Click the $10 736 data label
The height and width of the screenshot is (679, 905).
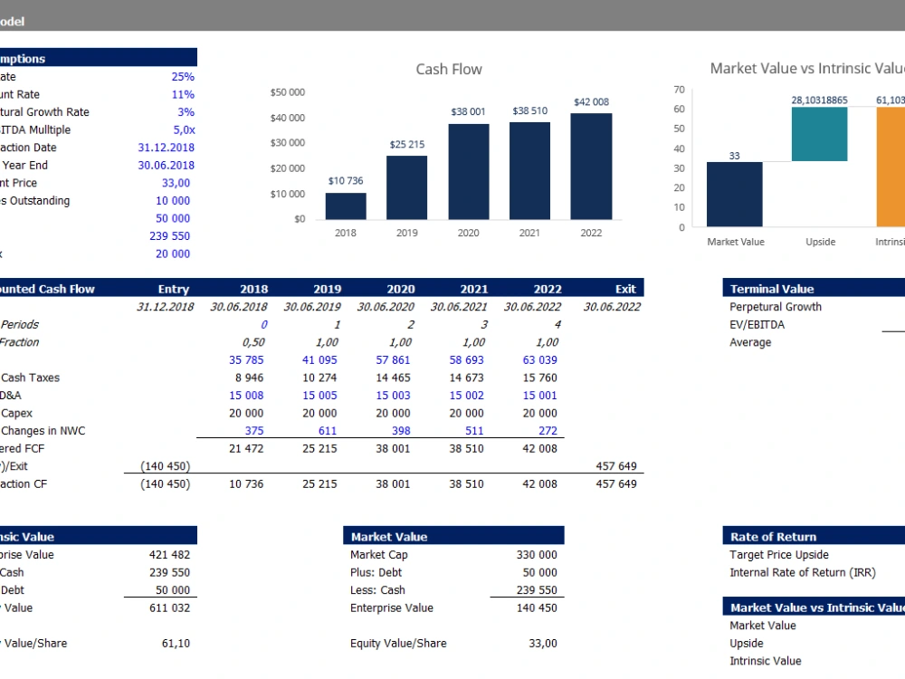pyautogui.click(x=346, y=181)
